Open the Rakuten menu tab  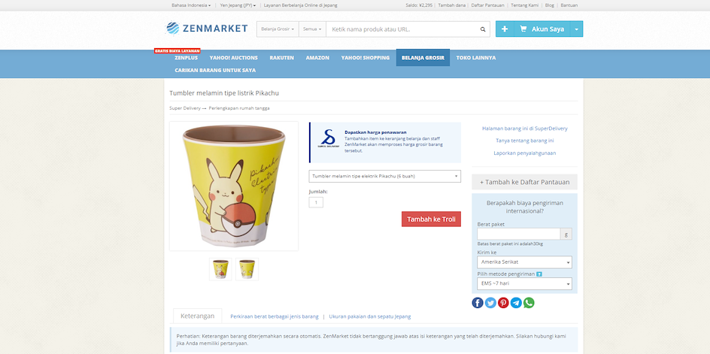pos(281,57)
